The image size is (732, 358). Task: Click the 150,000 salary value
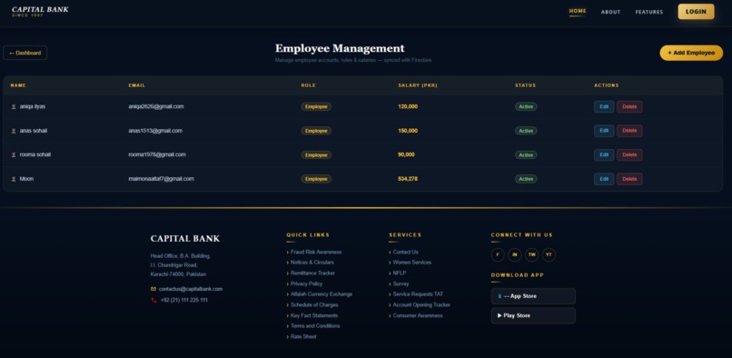408,131
